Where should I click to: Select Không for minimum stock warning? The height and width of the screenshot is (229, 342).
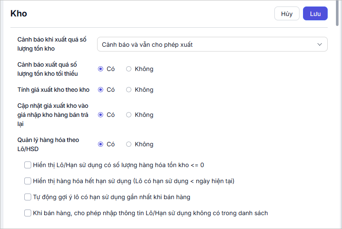tap(129, 69)
